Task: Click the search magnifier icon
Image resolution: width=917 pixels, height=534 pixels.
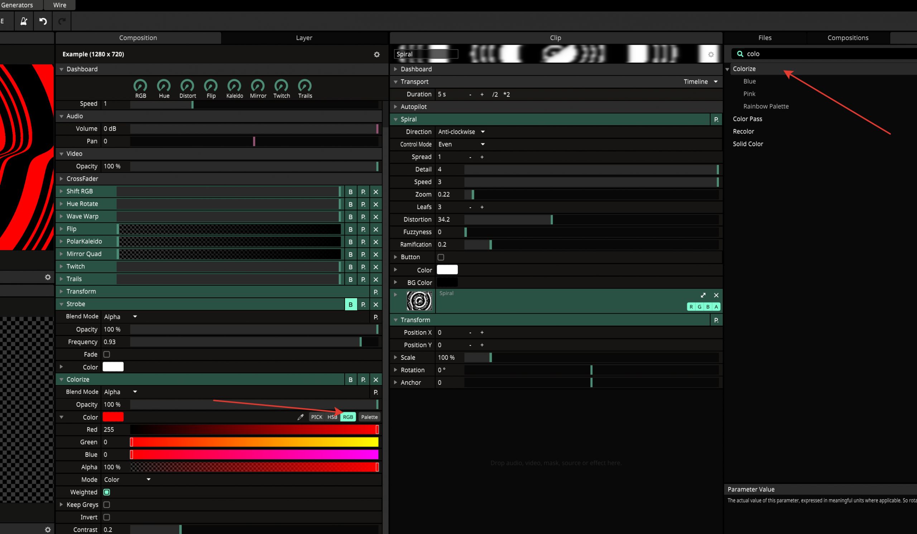Action: click(x=740, y=54)
